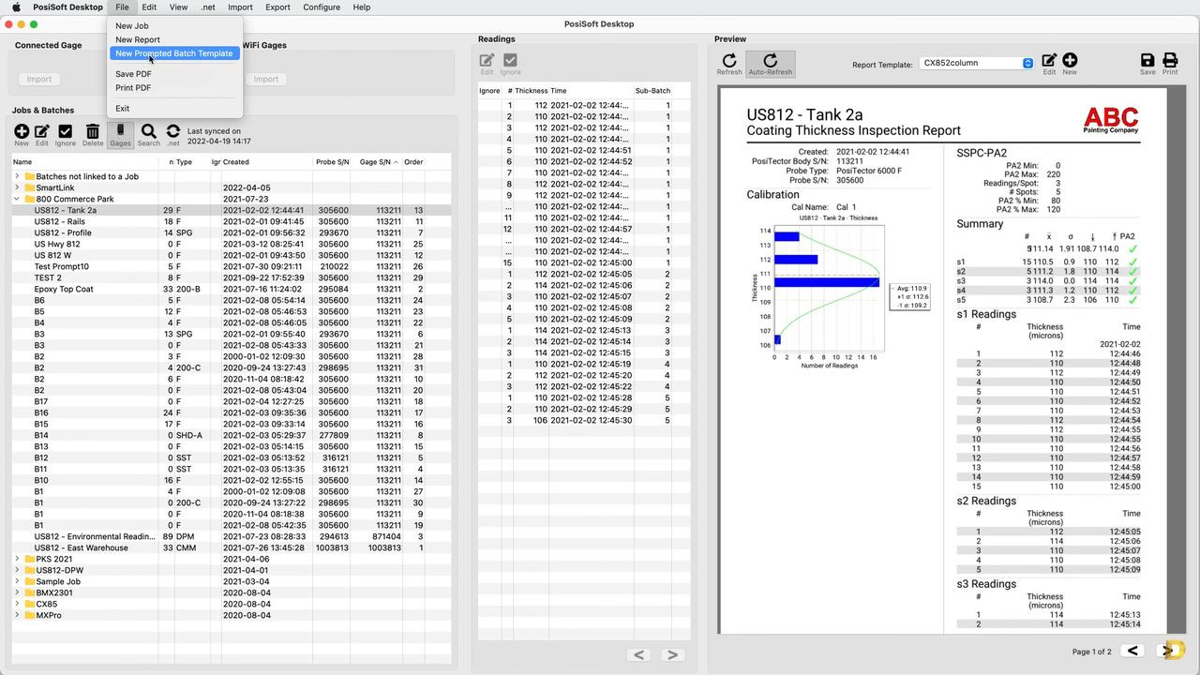The height and width of the screenshot is (675, 1200).
Task: Collapse the 800 Commerce Park folder
Action: (17, 199)
